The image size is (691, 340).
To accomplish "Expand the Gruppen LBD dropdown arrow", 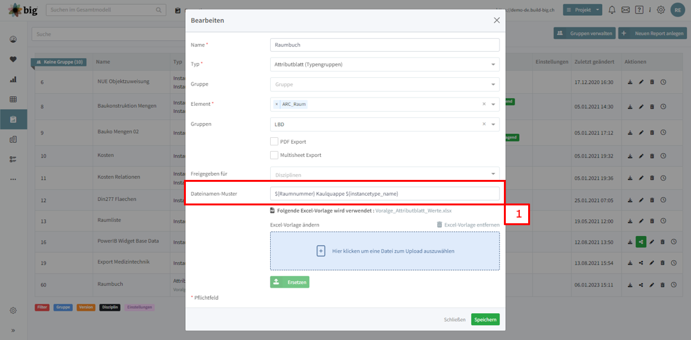I will (x=493, y=124).
